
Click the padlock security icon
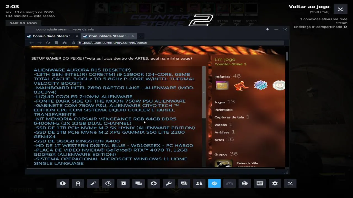click(x=74, y=43)
